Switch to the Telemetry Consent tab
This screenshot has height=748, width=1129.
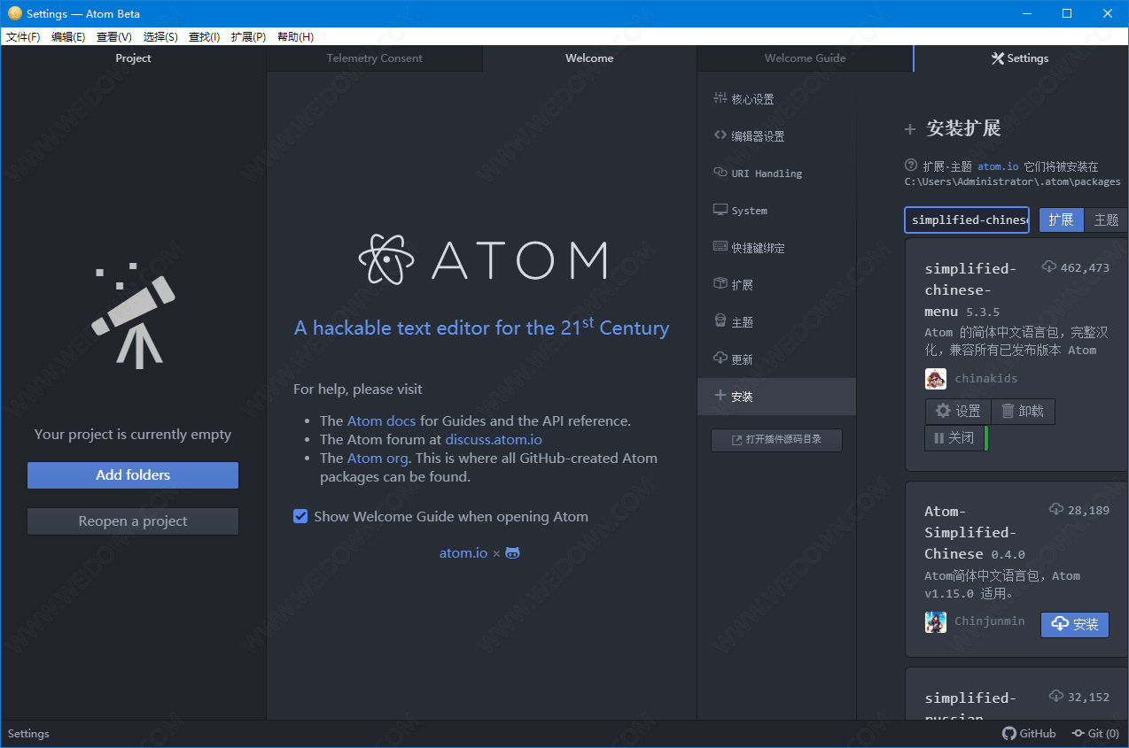[x=375, y=58]
